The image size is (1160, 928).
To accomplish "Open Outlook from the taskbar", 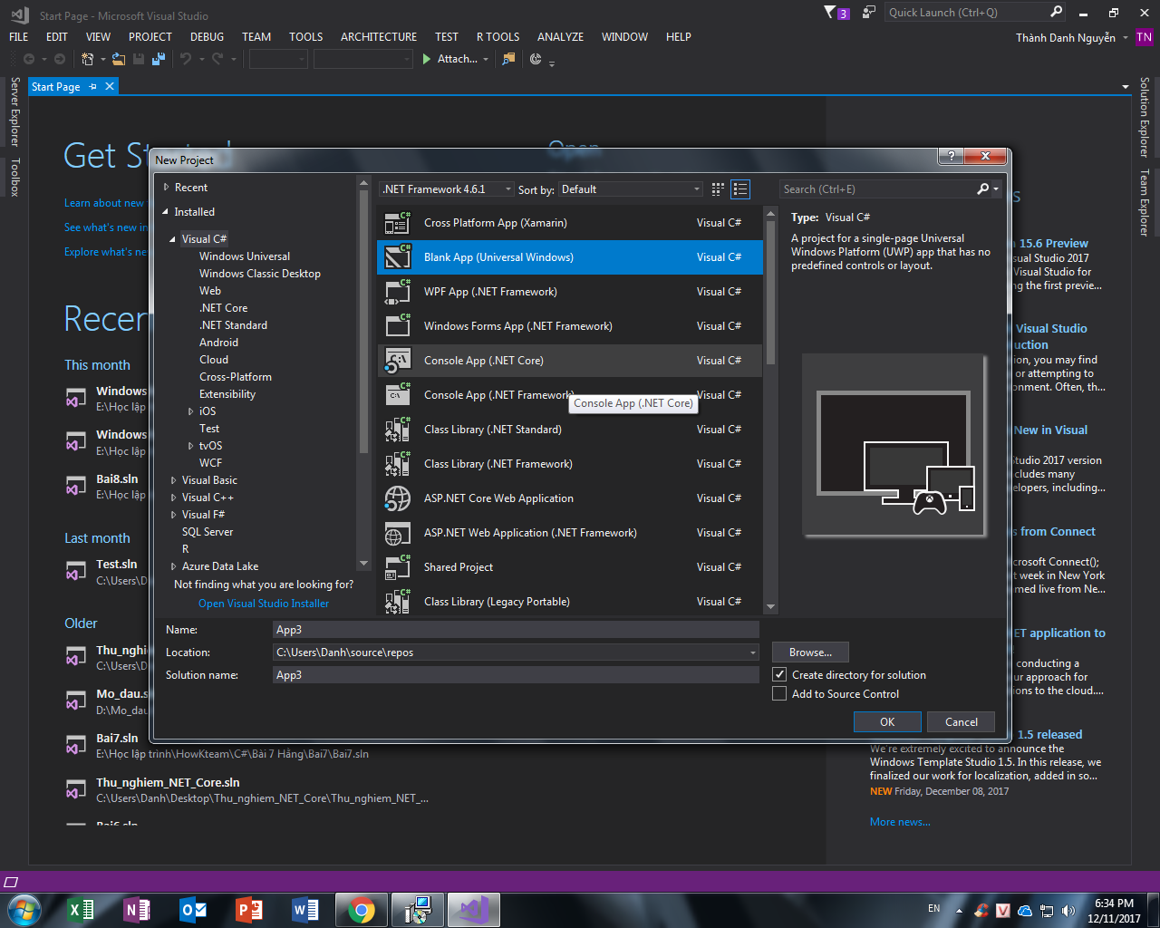I will (193, 909).
